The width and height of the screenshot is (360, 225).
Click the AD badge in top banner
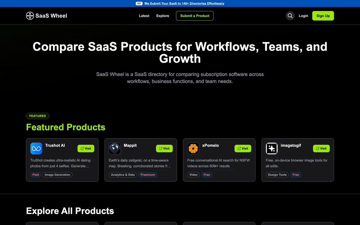click(139, 3)
